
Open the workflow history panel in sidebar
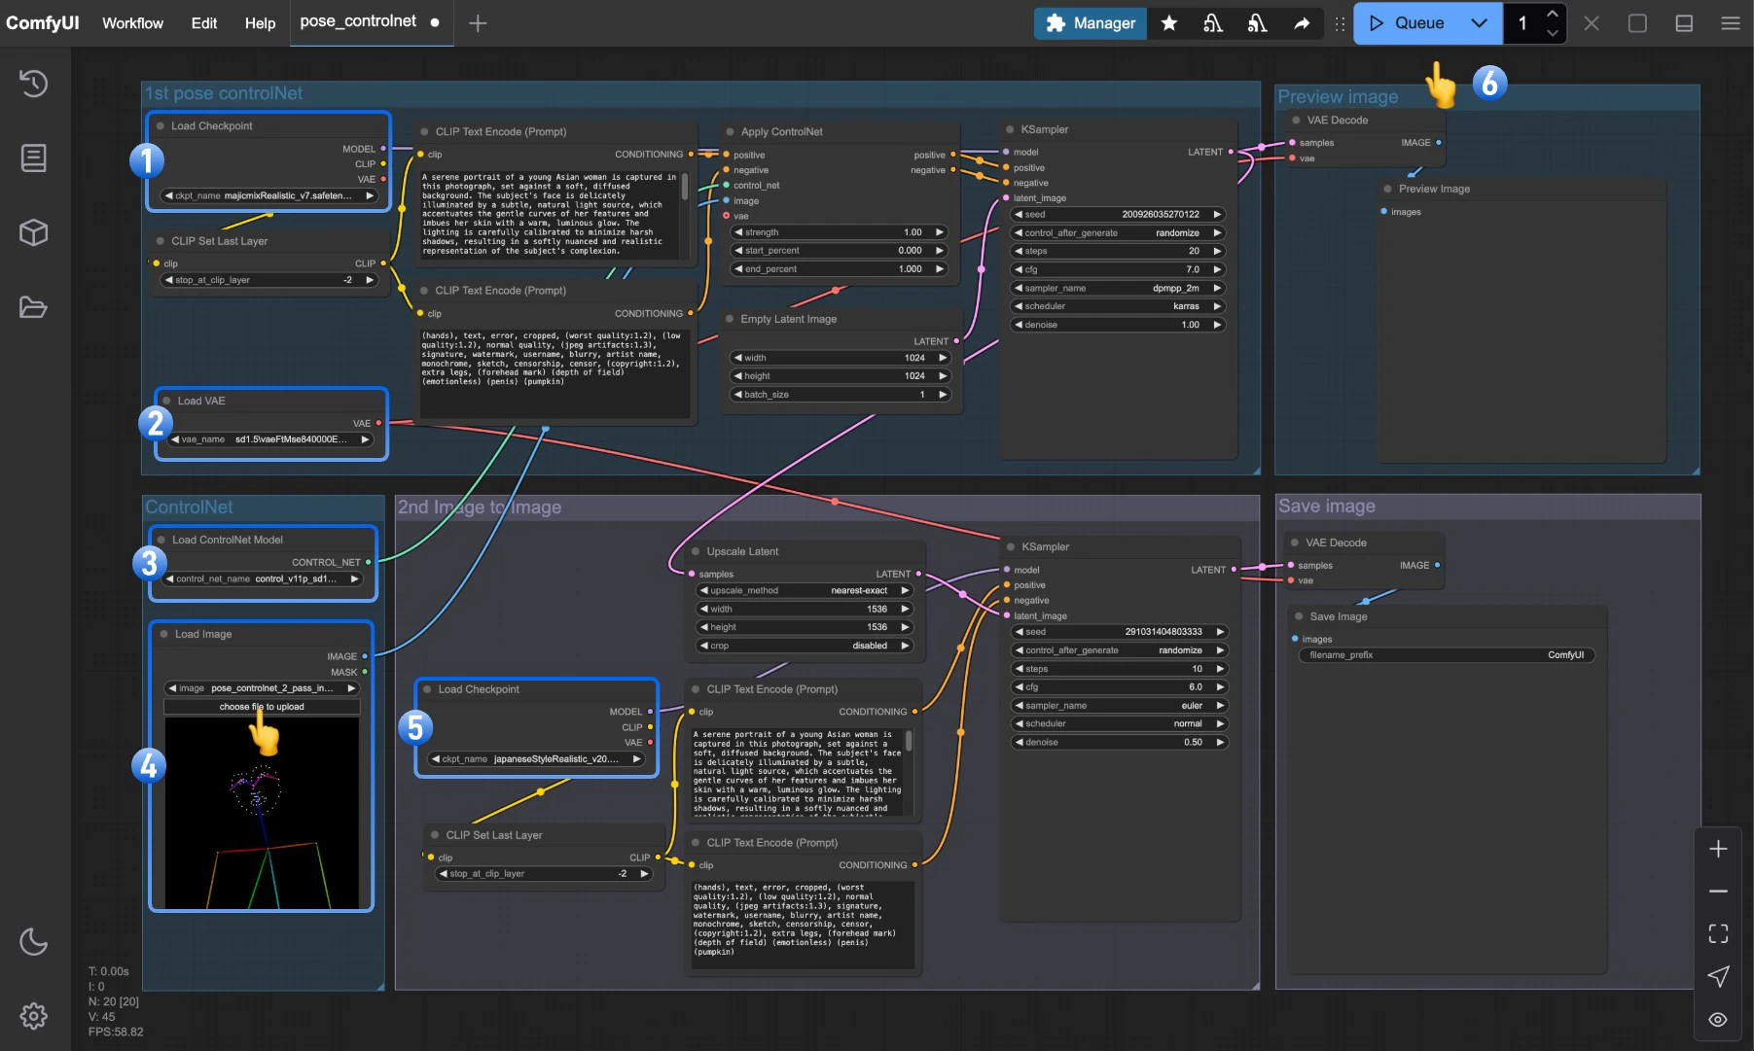click(x=33, y=84)
